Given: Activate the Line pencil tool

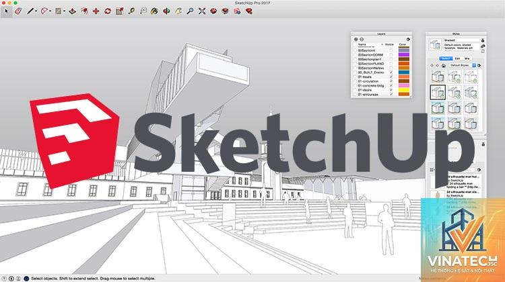Looking at the screenshot, I should pyautogui.click(x=30, y=11).
